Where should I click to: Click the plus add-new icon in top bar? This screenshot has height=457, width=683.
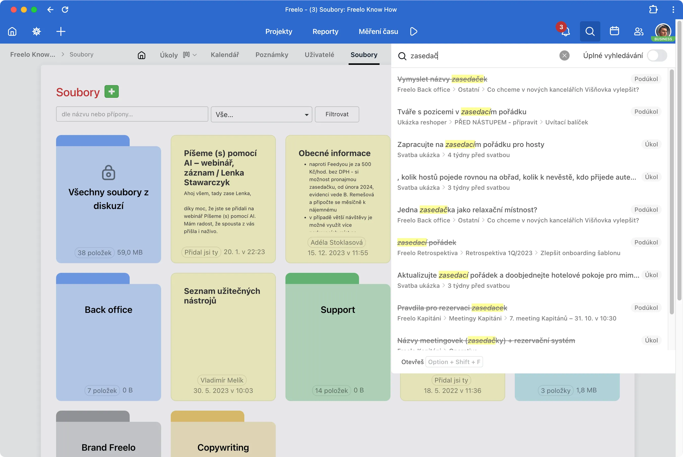coord(61,31)
